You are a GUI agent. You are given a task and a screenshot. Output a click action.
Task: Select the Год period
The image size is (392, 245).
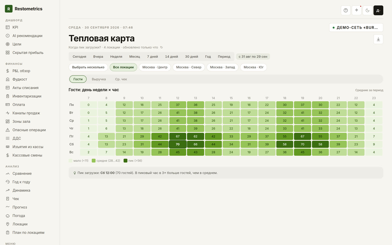[x=208, y=57]
